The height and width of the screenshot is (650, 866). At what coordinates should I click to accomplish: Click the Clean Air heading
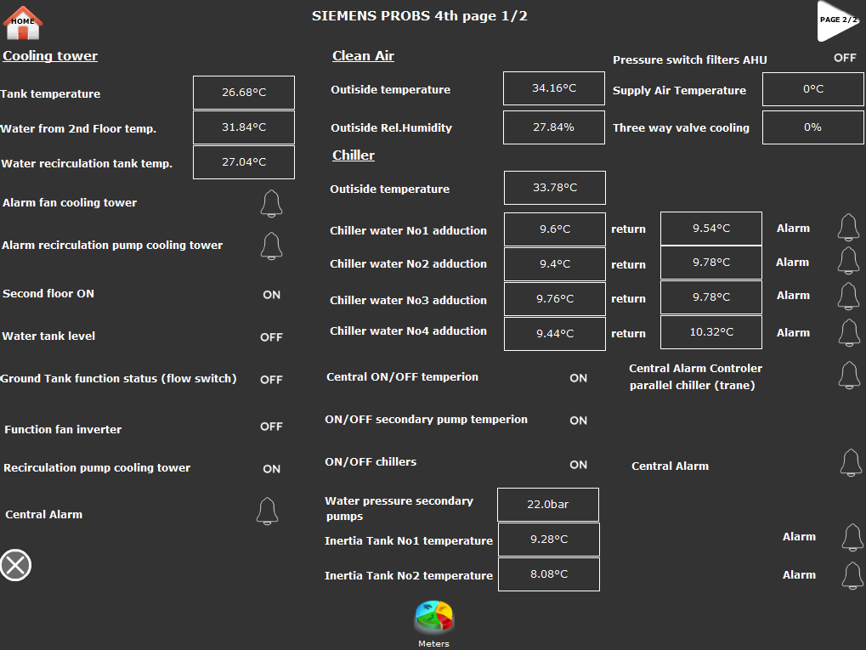(363, 56)
